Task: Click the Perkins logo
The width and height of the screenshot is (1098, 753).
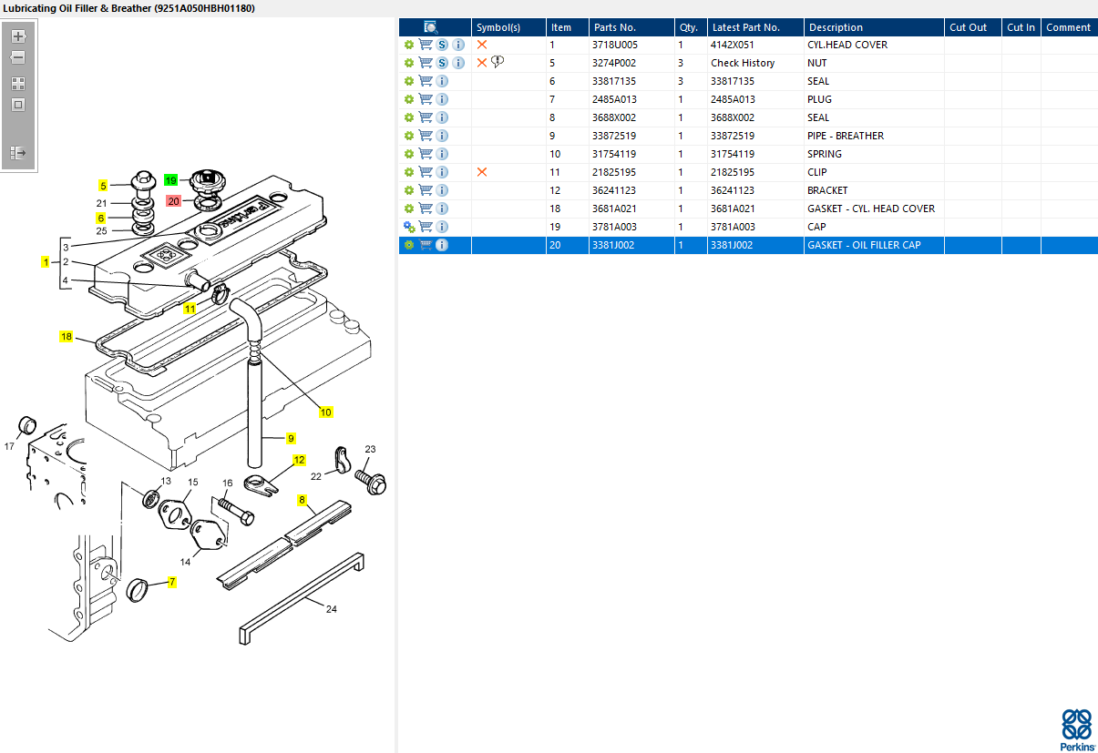Action: [x=1077, y=730]
